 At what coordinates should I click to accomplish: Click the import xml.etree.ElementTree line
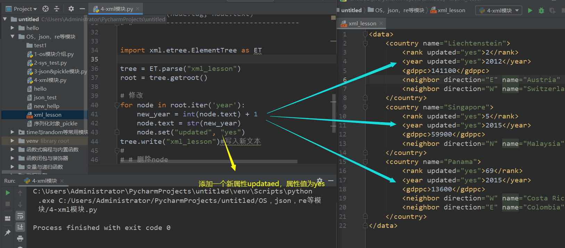click(191, 50)
